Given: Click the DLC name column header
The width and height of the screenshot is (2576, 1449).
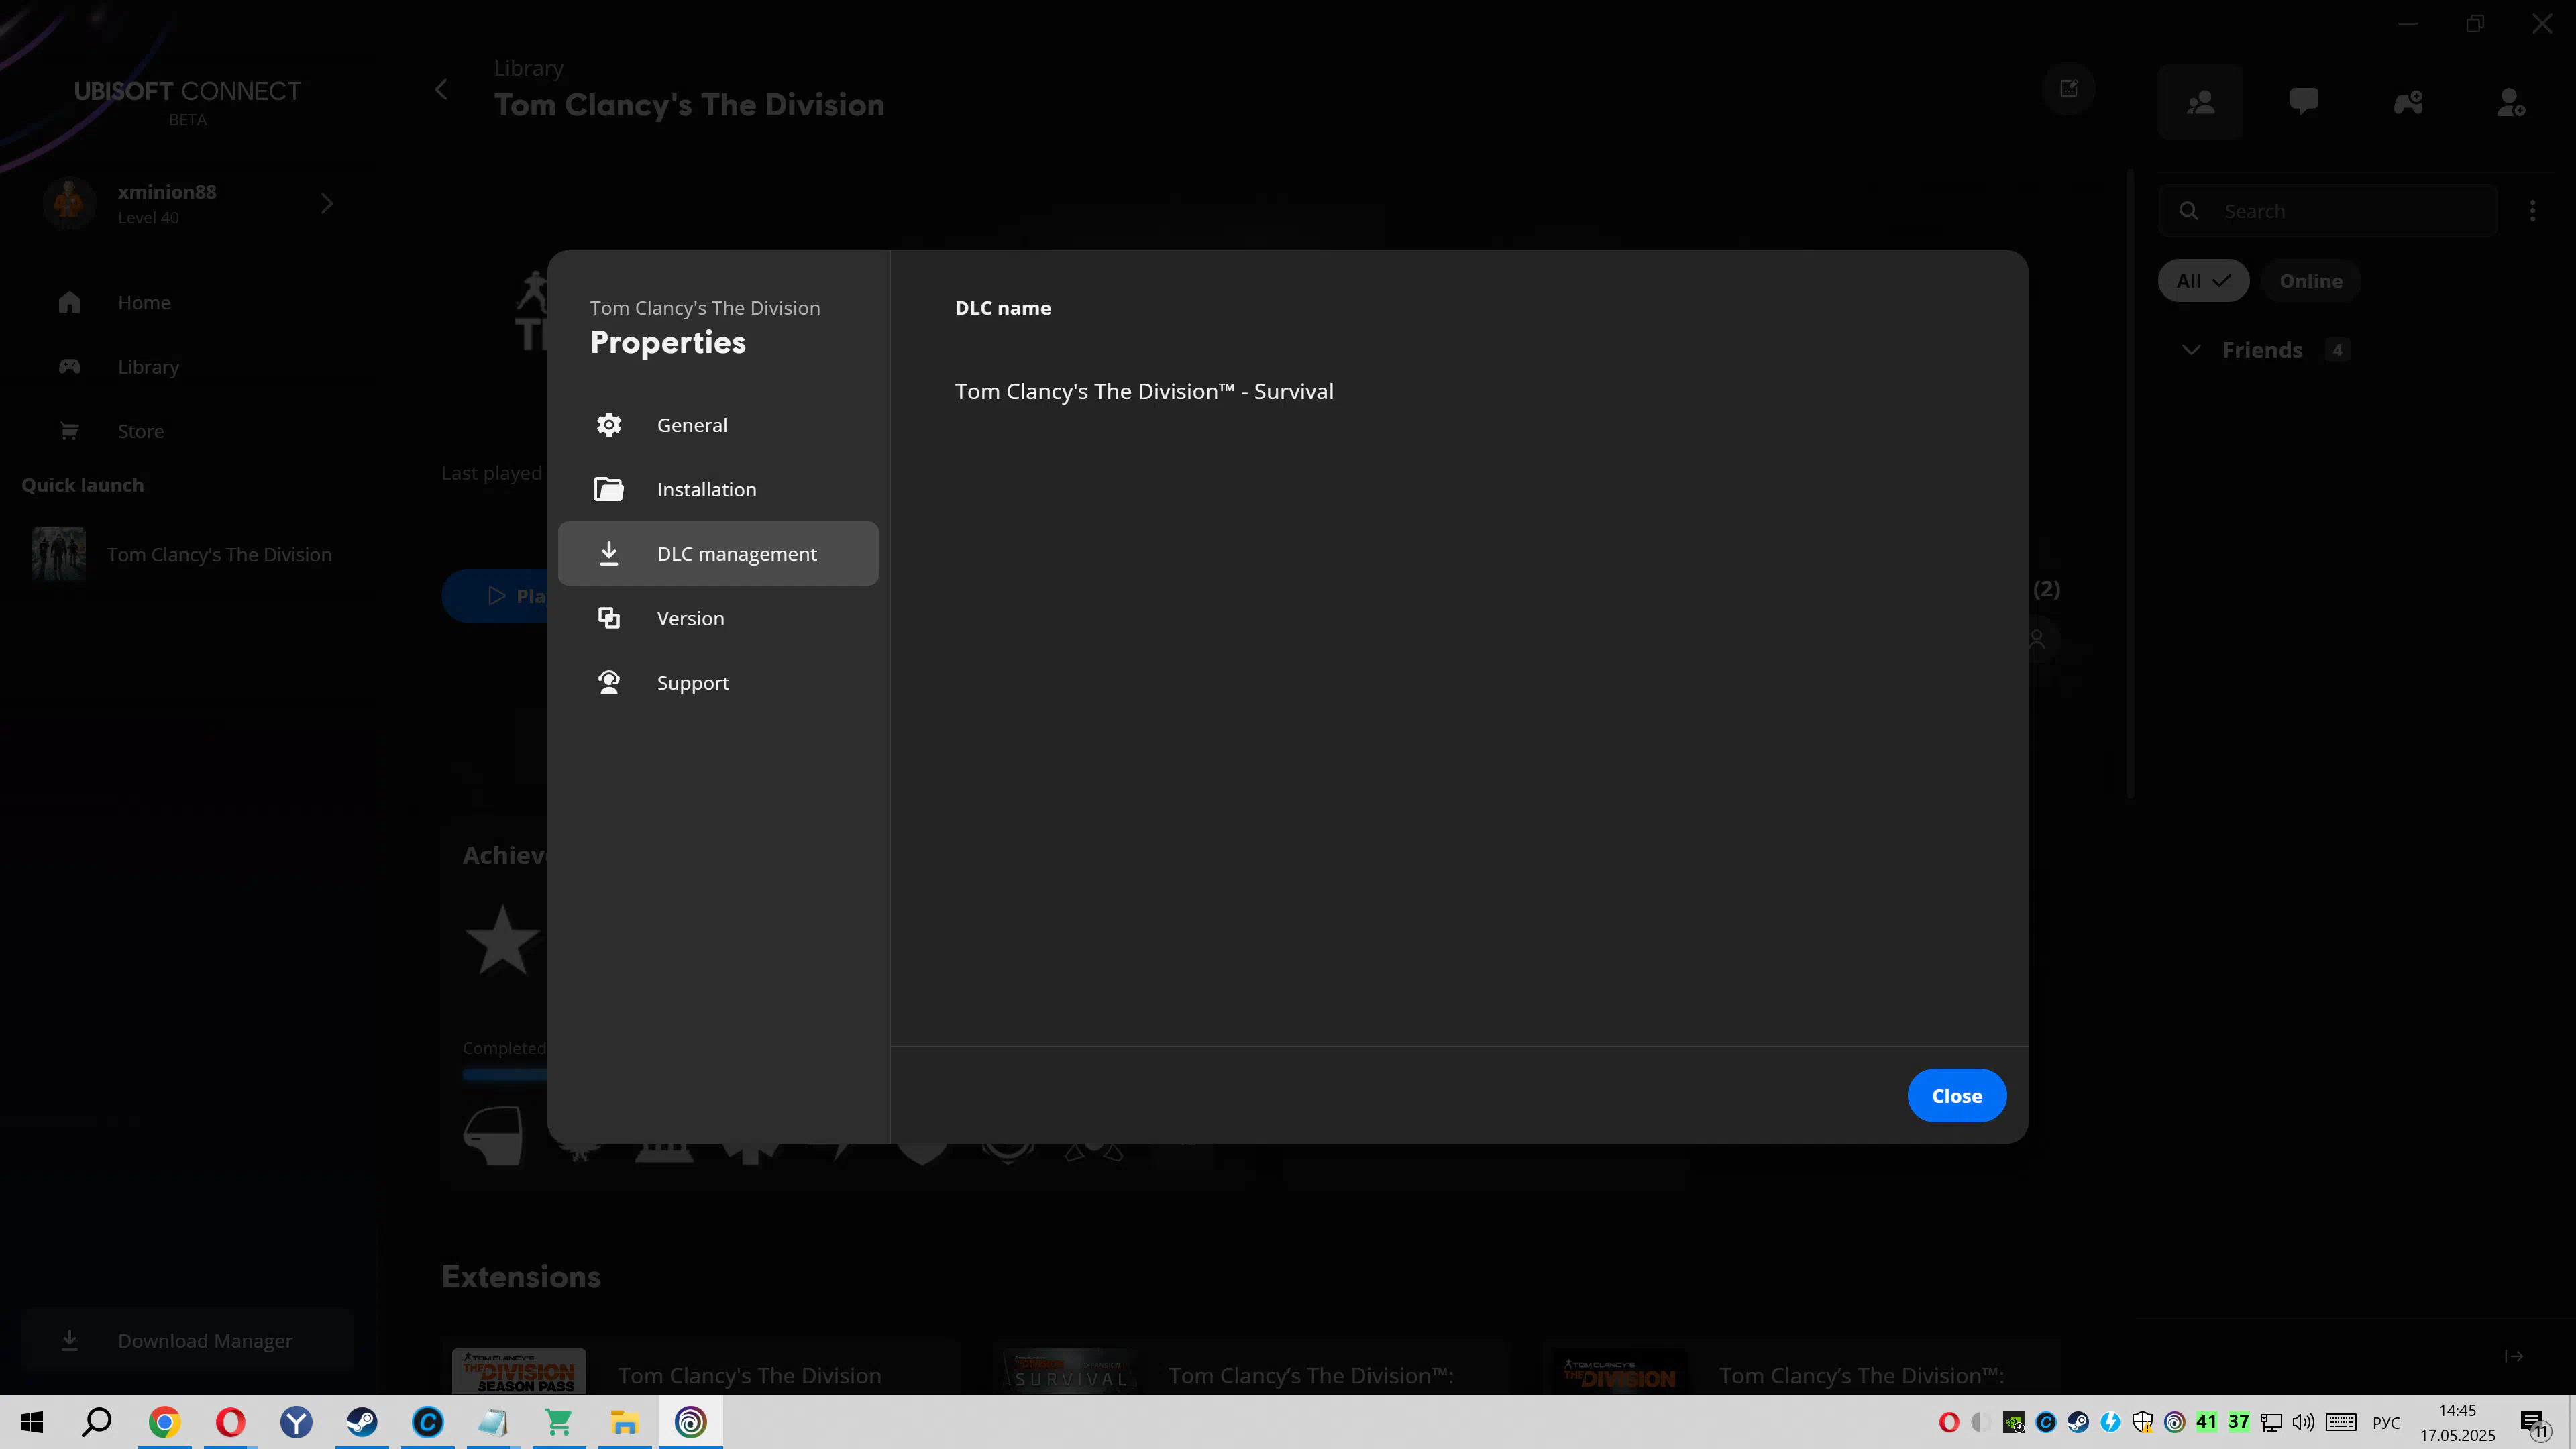Looking at the screenshot, I should click(x=1003, y=308).
